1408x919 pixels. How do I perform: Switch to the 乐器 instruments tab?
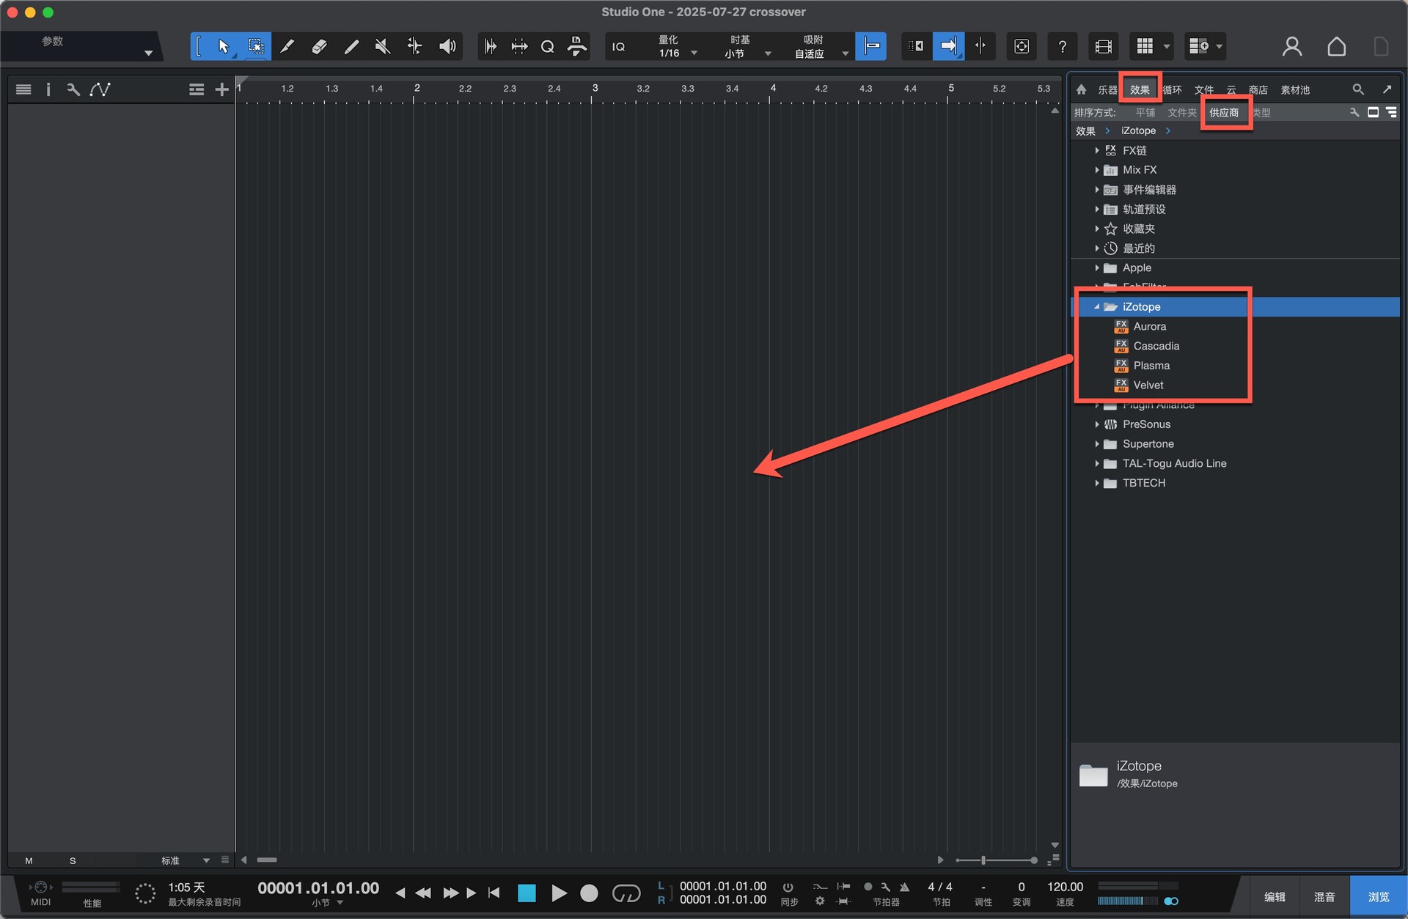(1107, 90)
